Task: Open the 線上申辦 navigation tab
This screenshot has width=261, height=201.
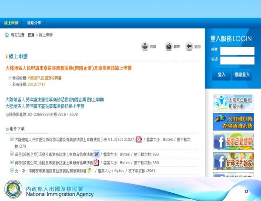Action: tap(11, 23)
